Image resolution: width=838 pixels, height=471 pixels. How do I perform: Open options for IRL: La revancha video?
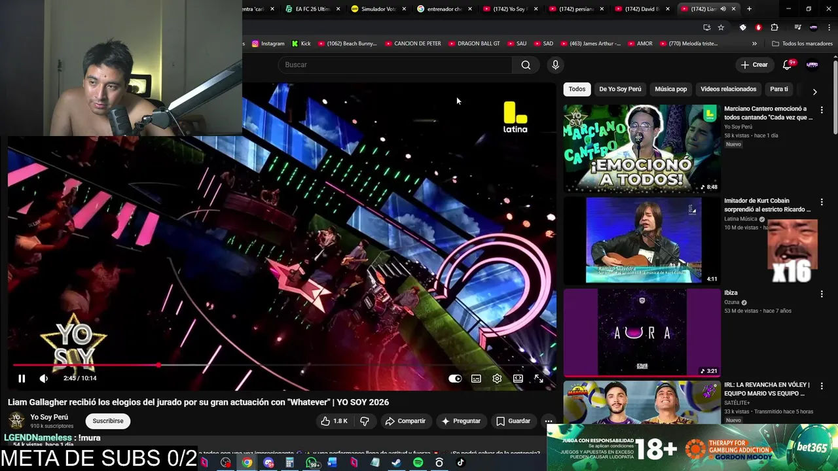[x=822, y=387]
